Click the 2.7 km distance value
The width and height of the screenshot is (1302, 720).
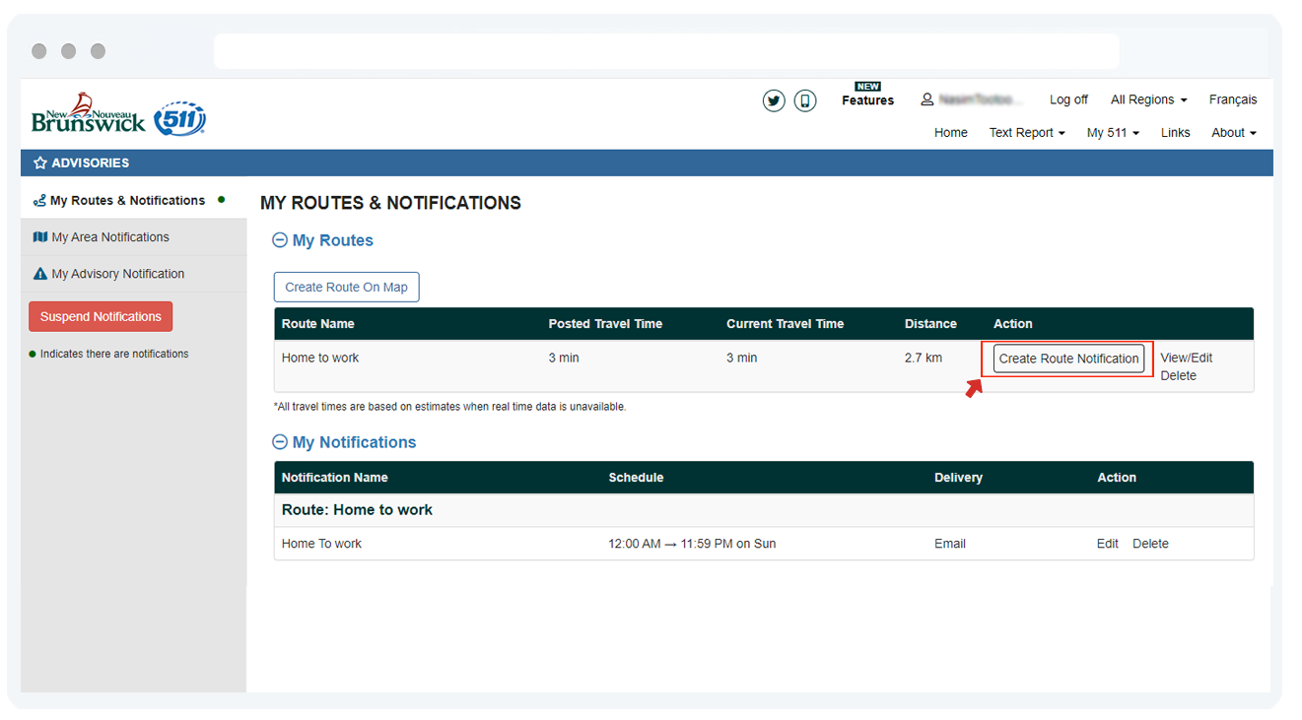(x=923, y=358)
